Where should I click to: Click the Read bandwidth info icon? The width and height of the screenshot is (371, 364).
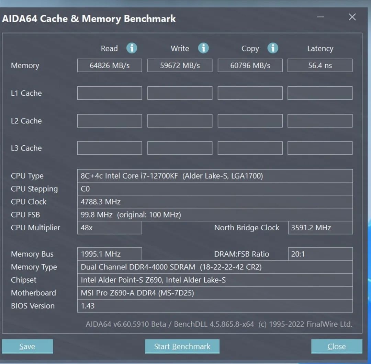pyautogui.click(x=132, y=48)
